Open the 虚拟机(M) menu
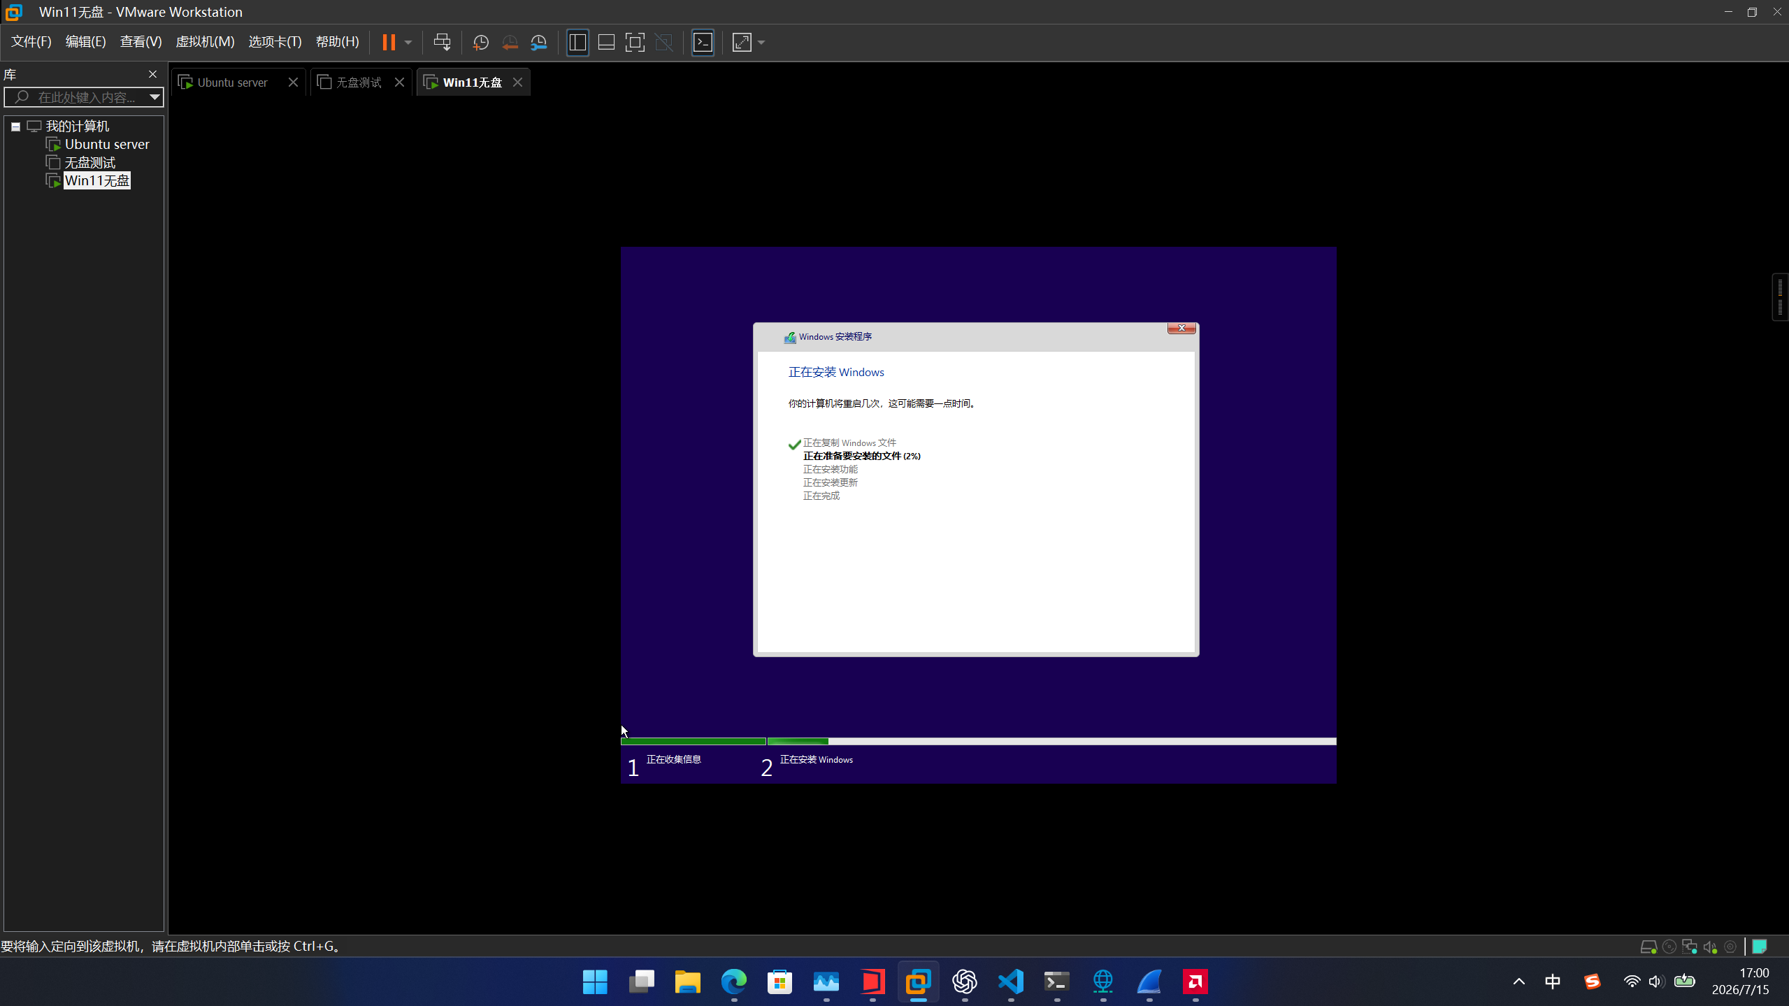The image size is (1789, 1006). [x=205, y=42]
